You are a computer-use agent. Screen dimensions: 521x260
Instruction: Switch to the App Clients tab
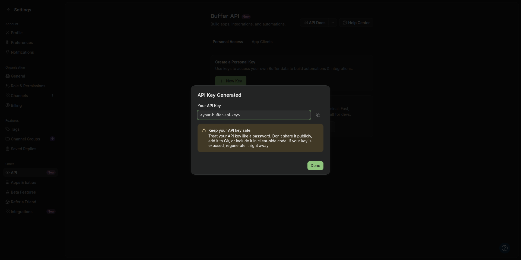[x=262, y=42]
